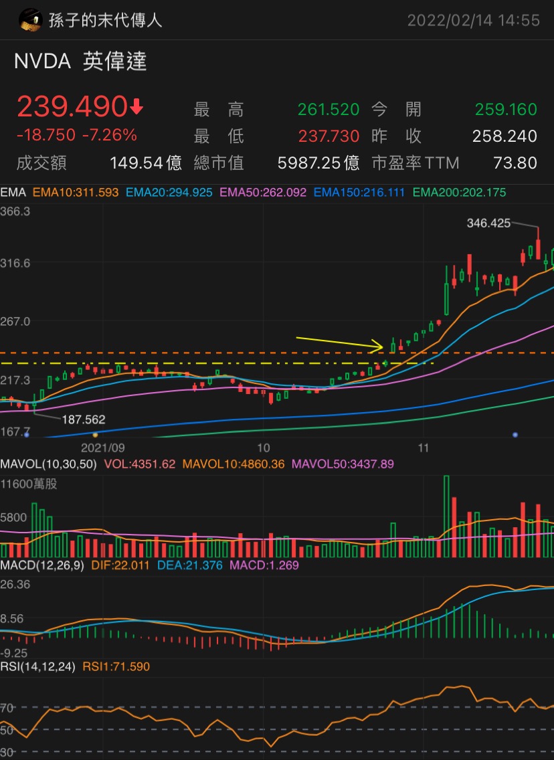
Task: Open MACD(12,26,9) indicator settings
Action: pyautogui.click(x=42, y=565)
